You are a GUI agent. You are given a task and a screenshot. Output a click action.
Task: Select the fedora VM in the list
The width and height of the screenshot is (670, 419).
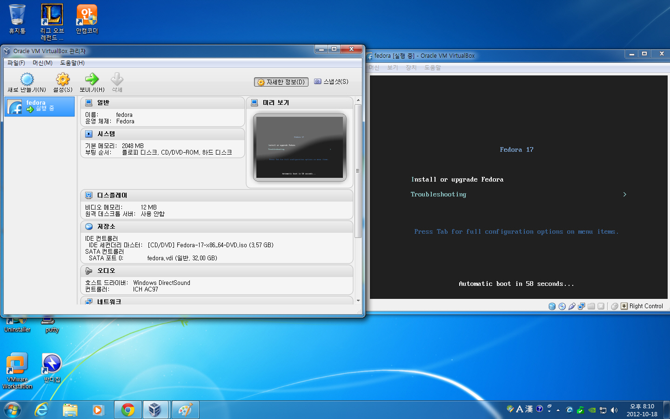coord(40,106)
